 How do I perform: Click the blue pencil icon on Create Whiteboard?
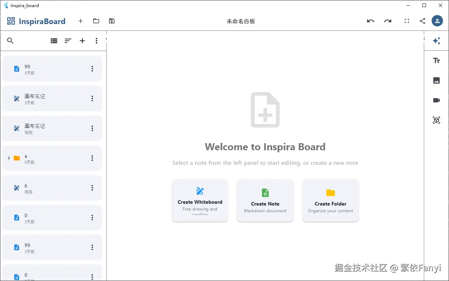pyautogui.click(x=200, y=191)
